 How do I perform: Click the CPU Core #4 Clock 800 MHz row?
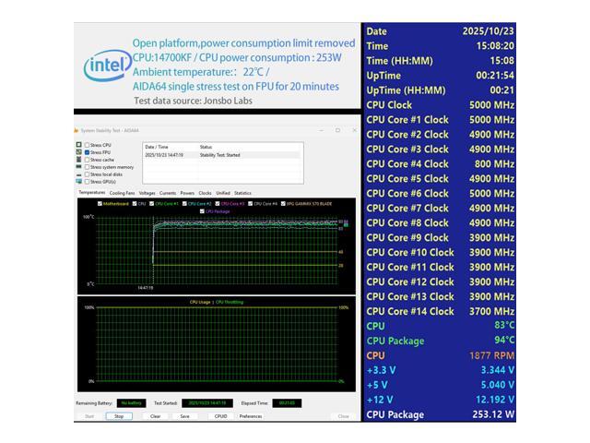440,164
